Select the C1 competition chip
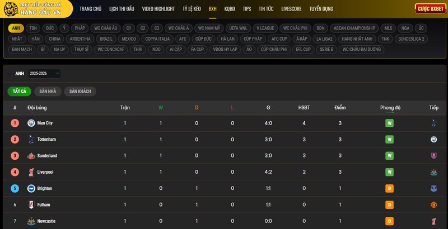448x229 pixels. pos(129,28)
